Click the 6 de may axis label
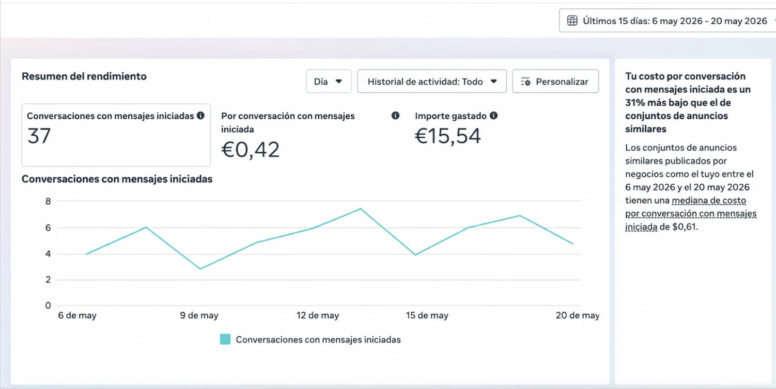The height and width of the screenshot is (389, 776). (77, 315)
